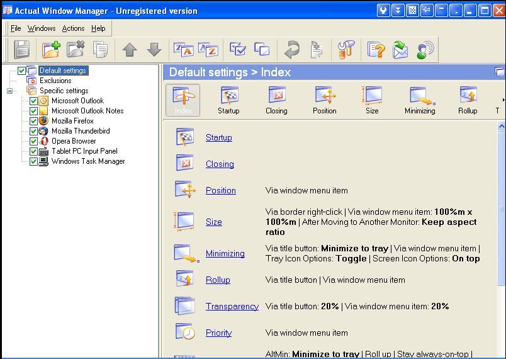Follow the Closing link
Screen dimensions: 506x359
(220, 164)
